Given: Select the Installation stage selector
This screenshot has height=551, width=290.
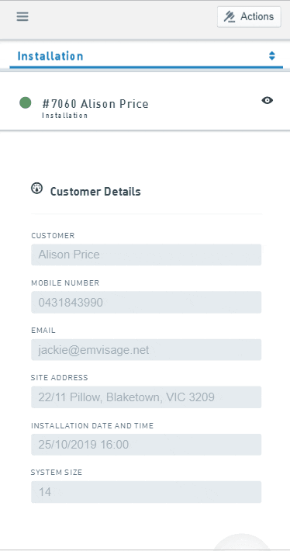Looking at the screenshot, I should (146, 56).
